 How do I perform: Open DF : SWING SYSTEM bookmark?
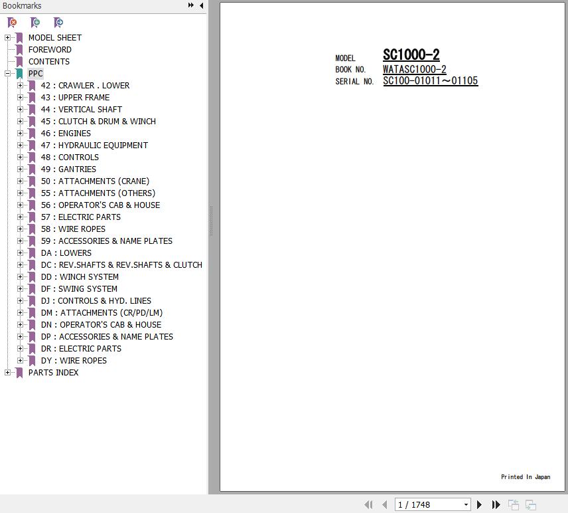tap(79, 289)
